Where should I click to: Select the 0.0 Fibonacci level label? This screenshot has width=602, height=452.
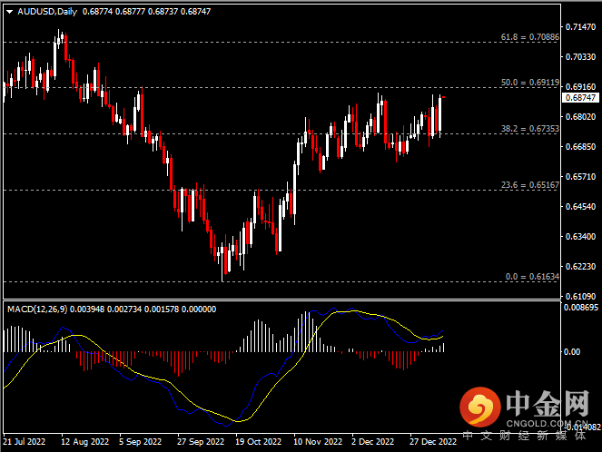click(x=530, y=276)
